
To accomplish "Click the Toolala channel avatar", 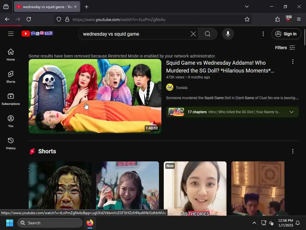I will (x=170, y=87).
